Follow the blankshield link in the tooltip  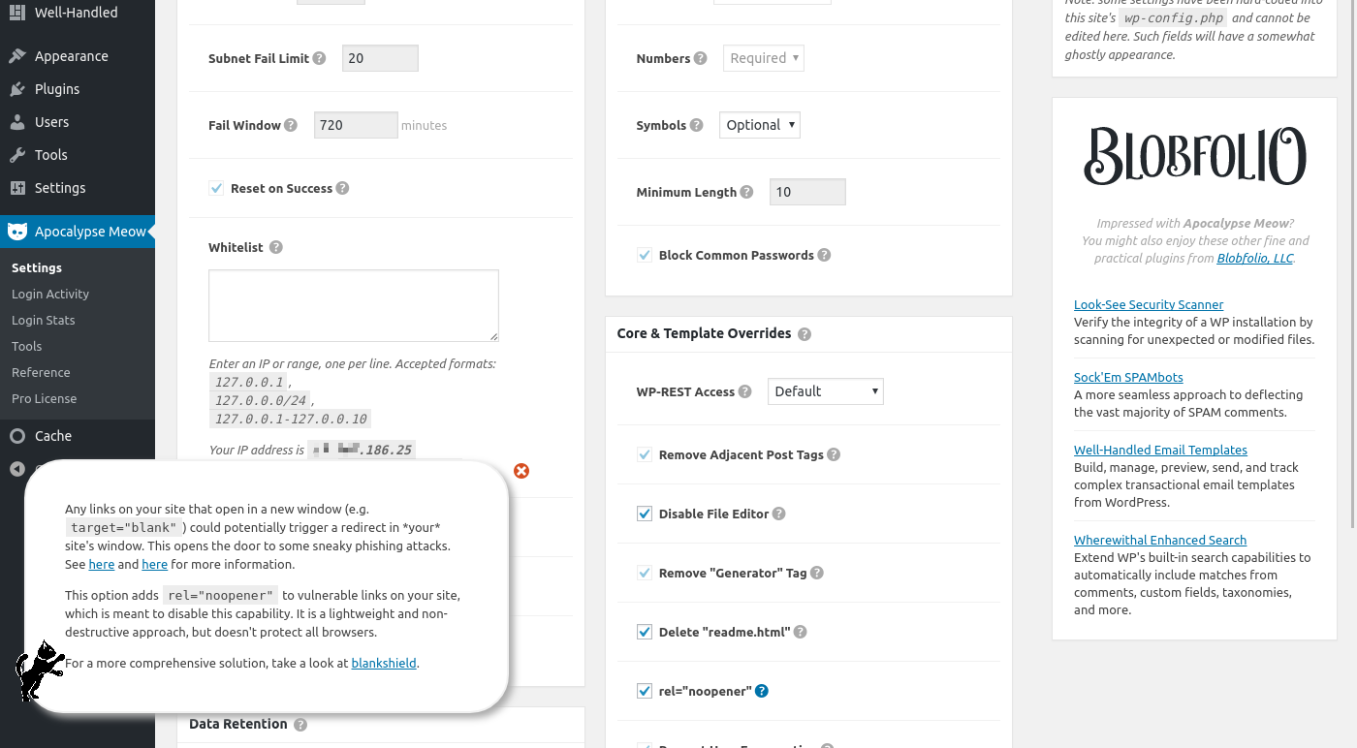pyautogui.click(x=384, y=664)
